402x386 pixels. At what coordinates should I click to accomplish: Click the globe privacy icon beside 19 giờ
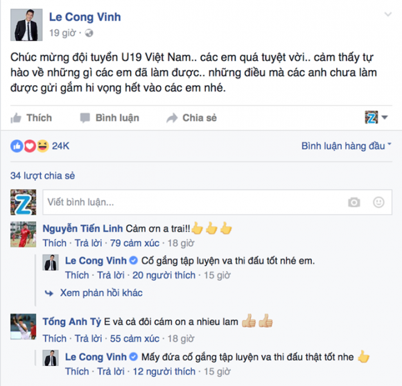[x=89, y=33]
